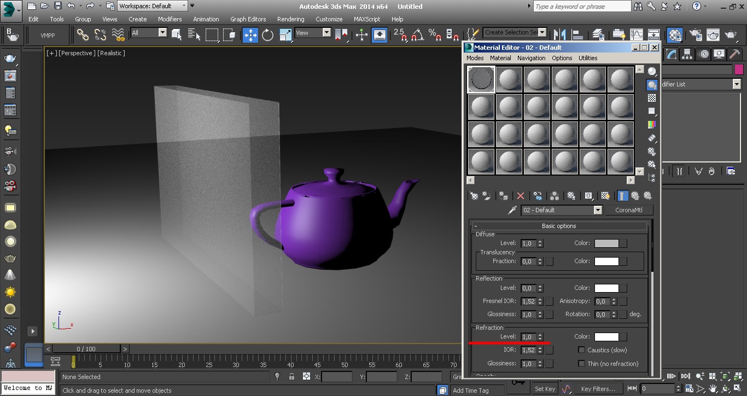Click the Get Material icon in Material Editor
The height and width of the screenshot is (396, 747).
coord(474,196)
